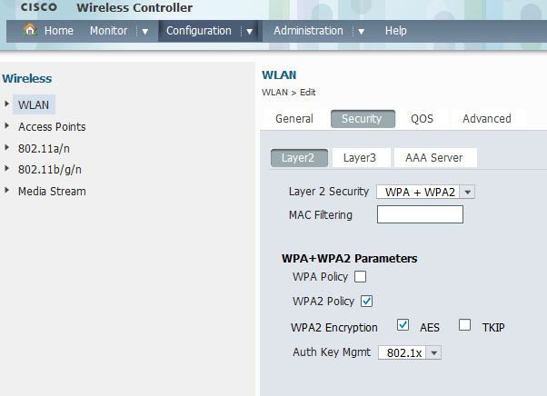547x396 pixels.
Task: Open the Layer 2 Security dropdown
Action: 425,192
